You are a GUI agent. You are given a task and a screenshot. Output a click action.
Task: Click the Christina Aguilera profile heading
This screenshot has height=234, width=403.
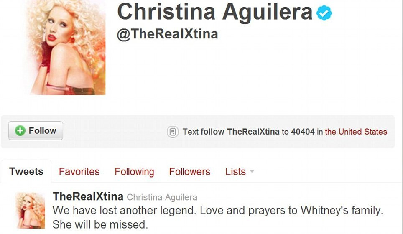215,12
